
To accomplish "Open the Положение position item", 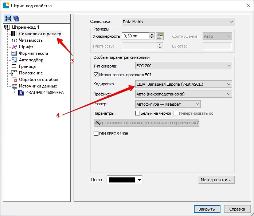I will (x=31, y=73).
